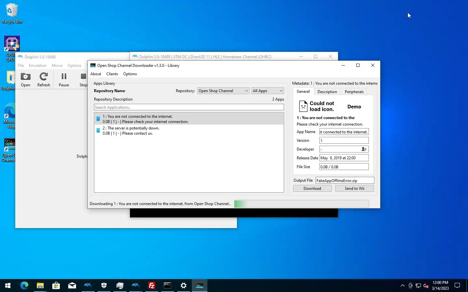Screen dimensions: 468x292
Task: Open the About menu
Action: coord(96,74)
